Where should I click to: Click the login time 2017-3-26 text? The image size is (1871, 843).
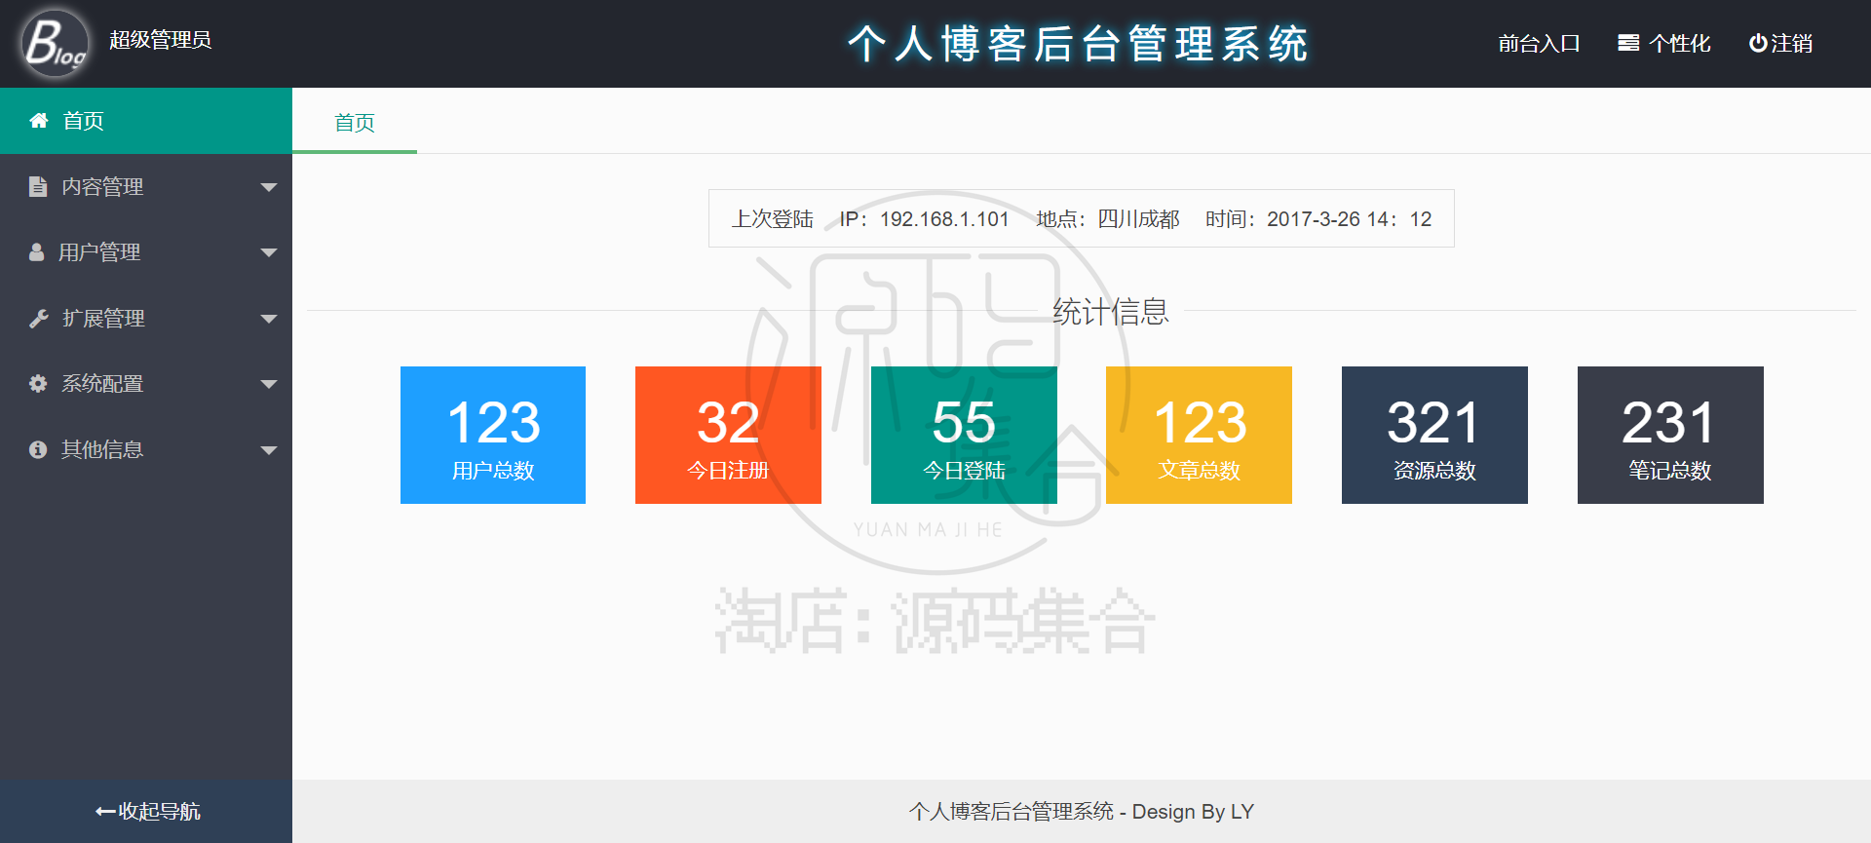pos(1318,219)
